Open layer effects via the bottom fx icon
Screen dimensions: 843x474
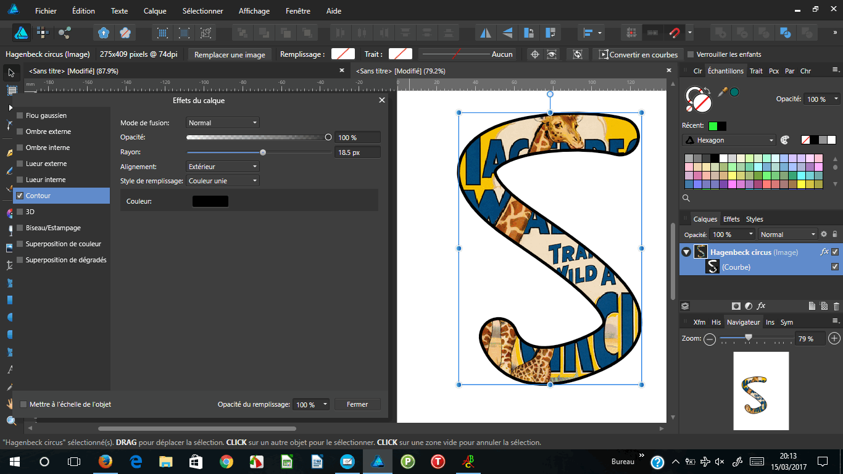point(762,306)
